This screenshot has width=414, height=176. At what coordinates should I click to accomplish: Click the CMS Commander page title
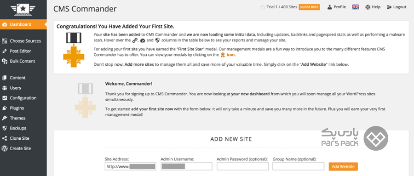pos(85,9)
